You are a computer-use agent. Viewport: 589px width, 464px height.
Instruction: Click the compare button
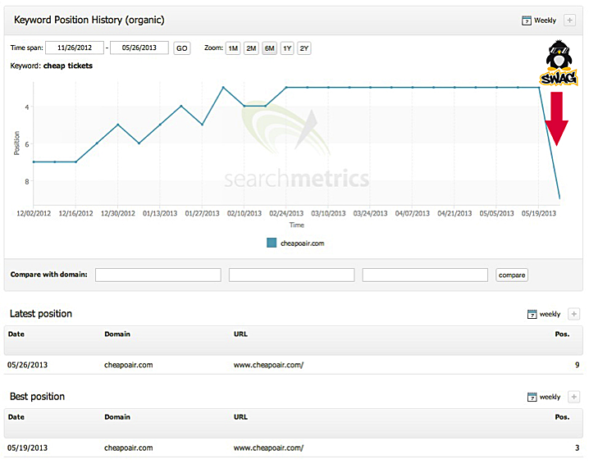[512, 275]
